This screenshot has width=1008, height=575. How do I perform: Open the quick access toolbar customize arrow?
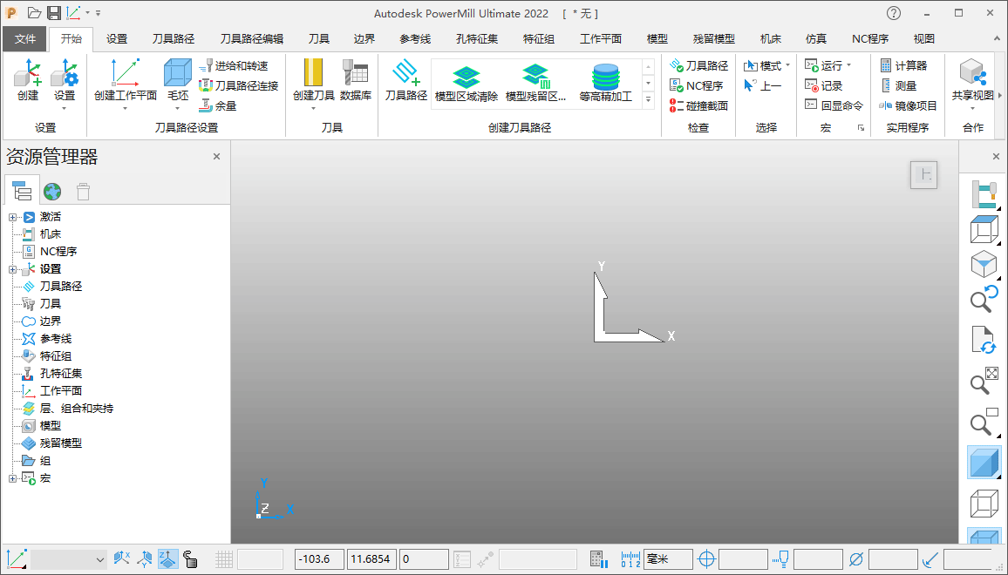click(98, 13)
